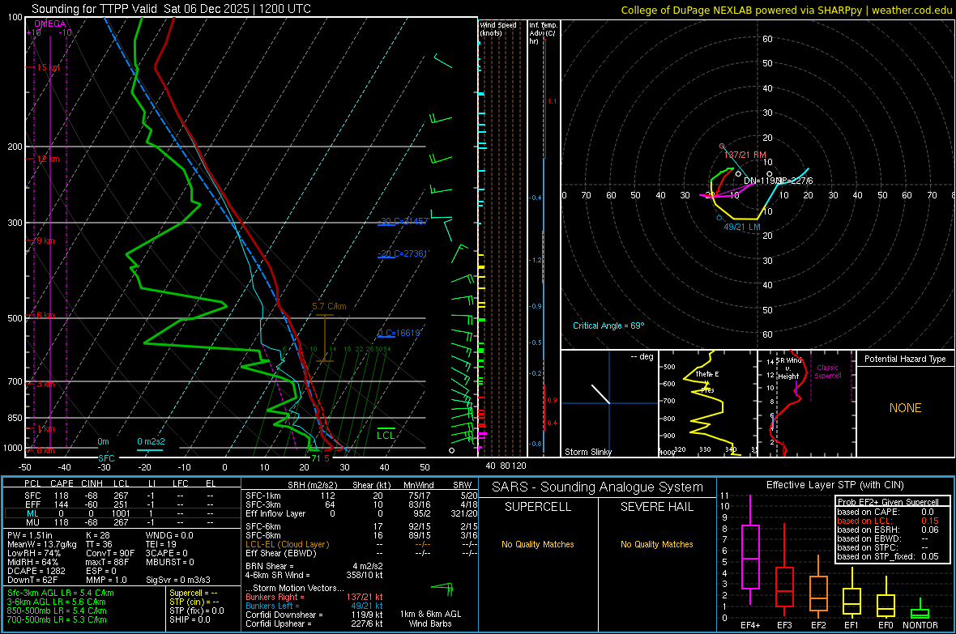Click the magenta 'OMEGA' label

click(50, 23)
